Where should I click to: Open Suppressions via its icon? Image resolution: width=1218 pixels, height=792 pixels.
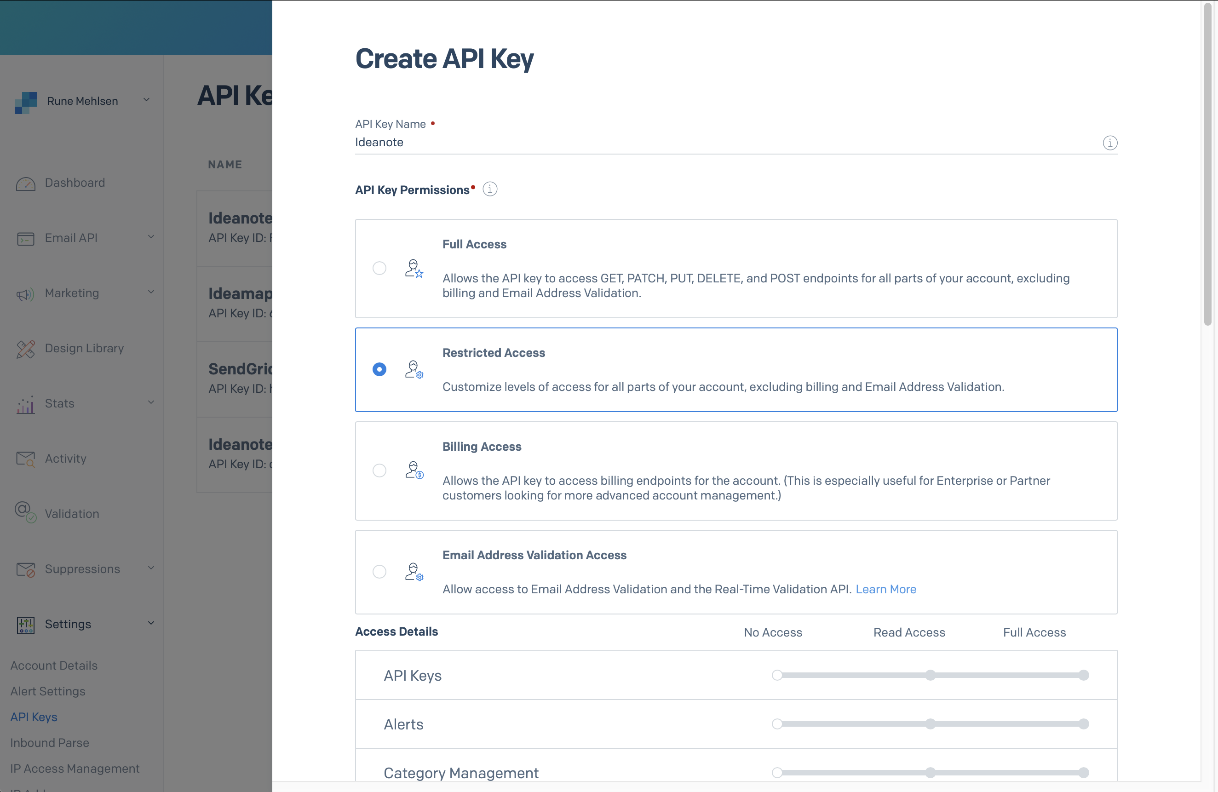point(25,569)
